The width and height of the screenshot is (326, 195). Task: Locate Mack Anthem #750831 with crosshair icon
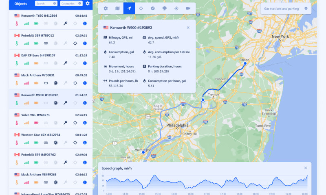[x=75, y=83]
